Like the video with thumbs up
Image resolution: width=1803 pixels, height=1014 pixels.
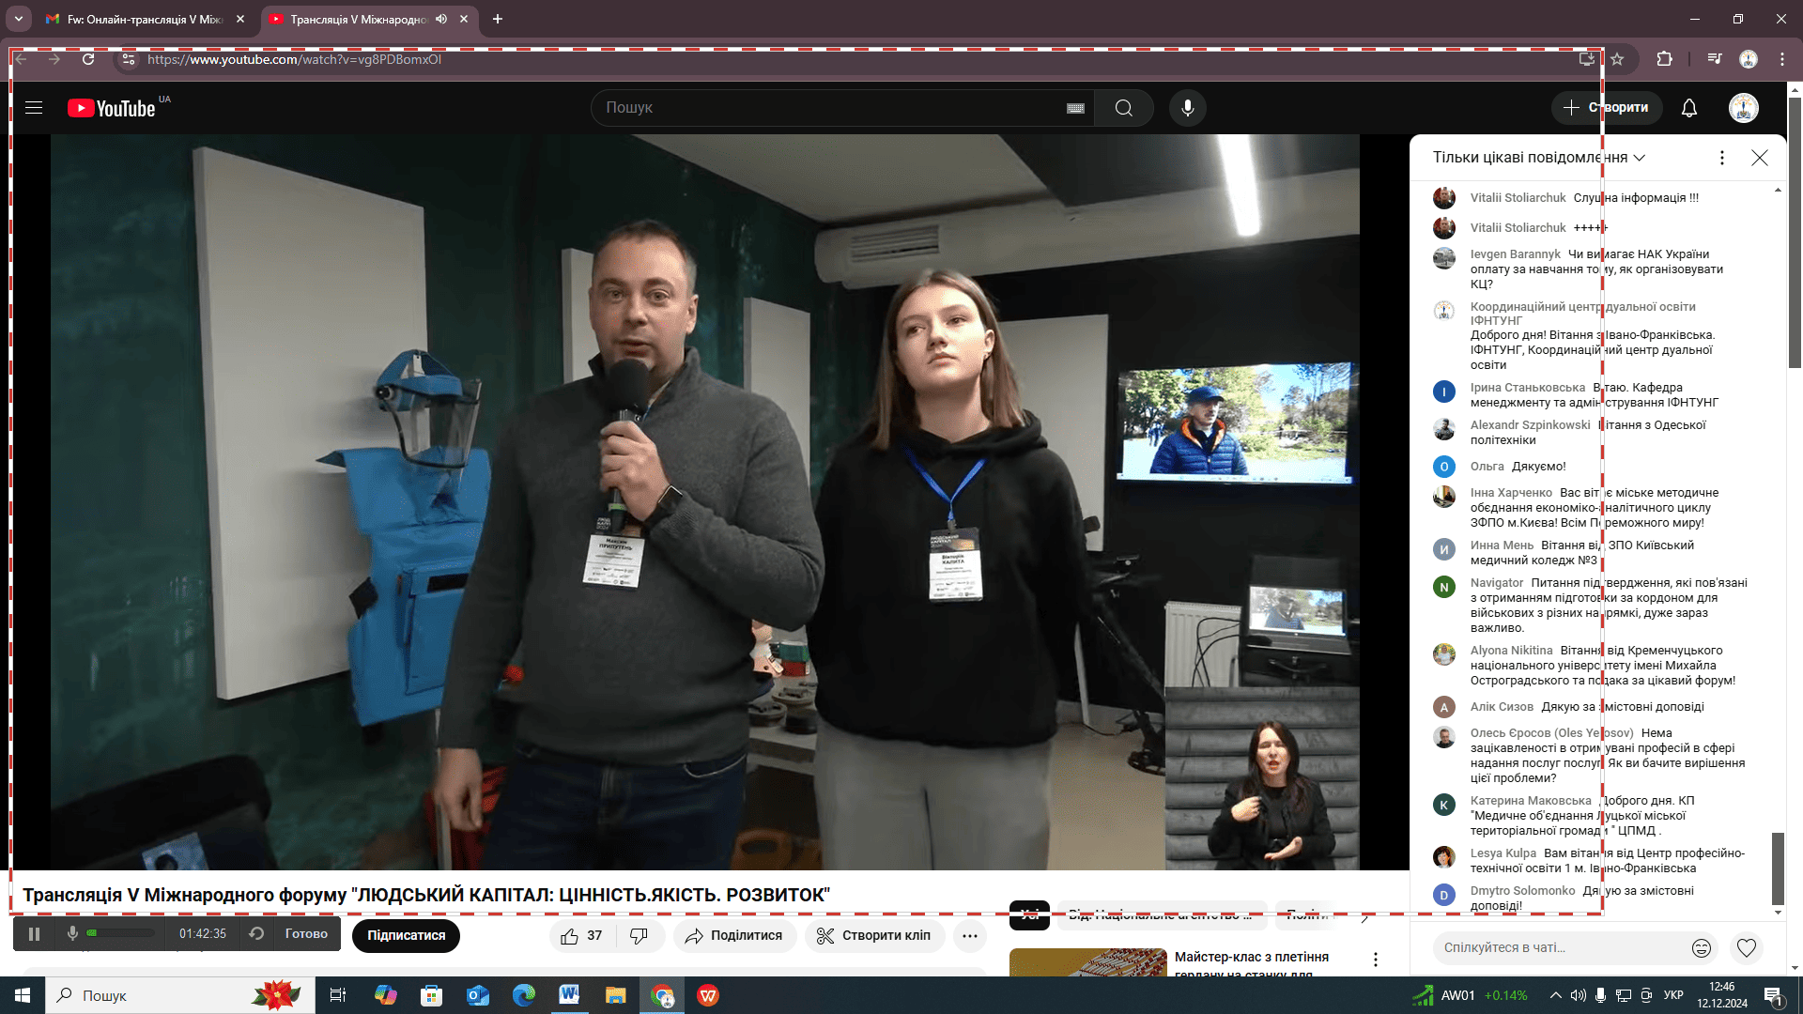pyautogui.click(x=582, y=936)
